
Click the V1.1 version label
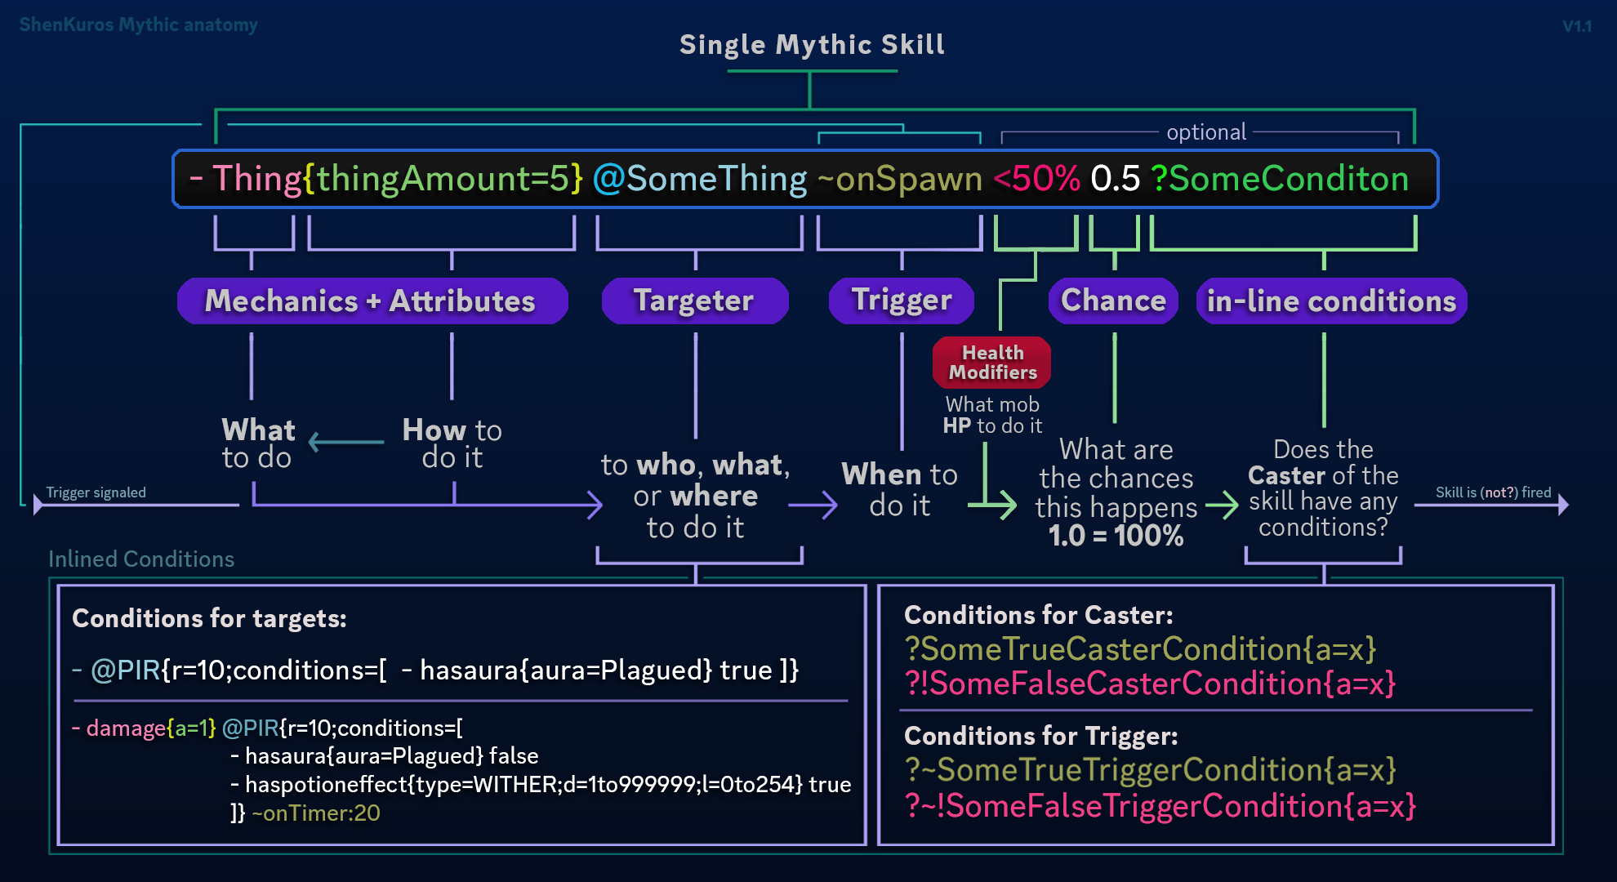tap(1577, 26)
